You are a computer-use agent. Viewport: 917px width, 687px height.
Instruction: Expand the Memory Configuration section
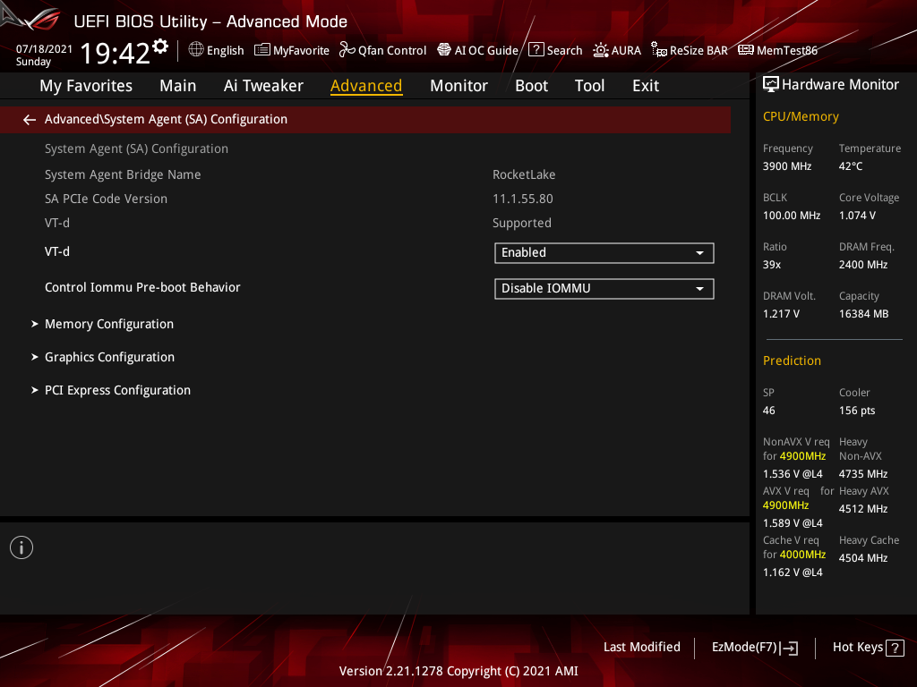coord(108,324)
